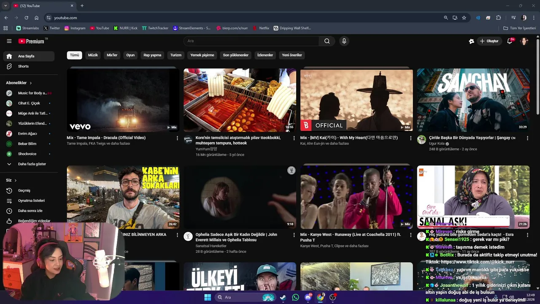Open Daha sonra izle list
This screenshot has height=304, width=540.
pos(29,211)
